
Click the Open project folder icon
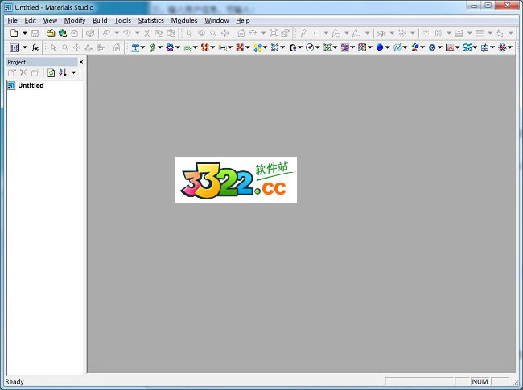(x=50, y=33)
